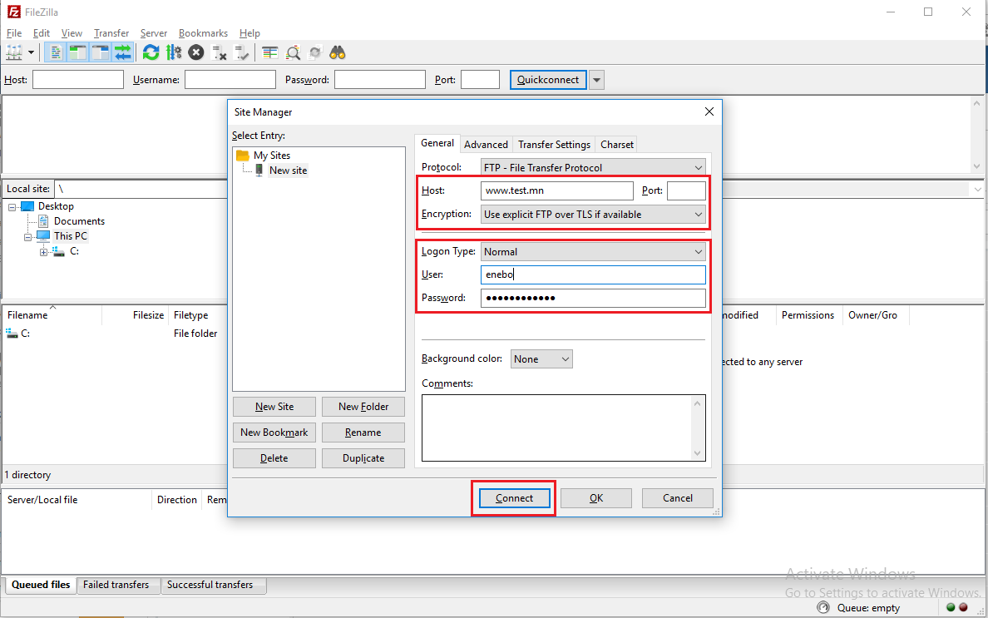This screenshot has width=988, height=618.
Task: Open the Site Manager toolbar icon
Action: click(14, 53)
